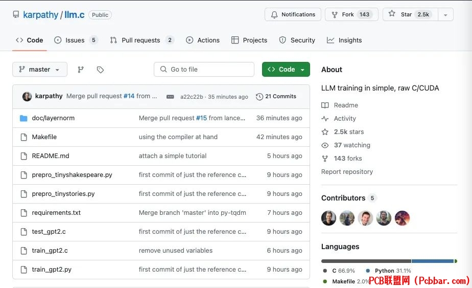Open the test_gpt2.c file

(49, 232)
